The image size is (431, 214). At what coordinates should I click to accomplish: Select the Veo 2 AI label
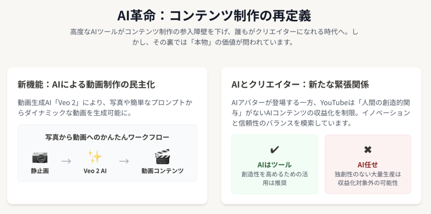95,171
